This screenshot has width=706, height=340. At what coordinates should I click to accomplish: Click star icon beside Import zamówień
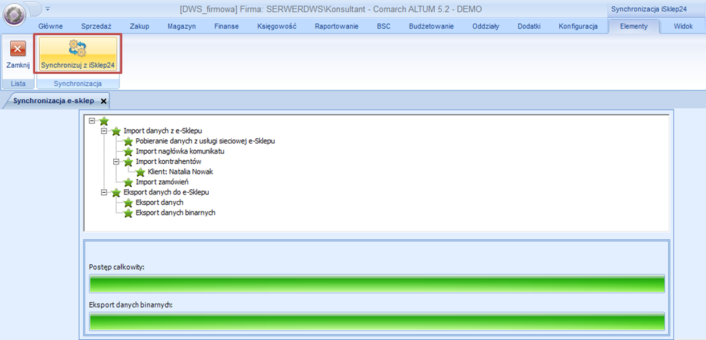[128, 182]
